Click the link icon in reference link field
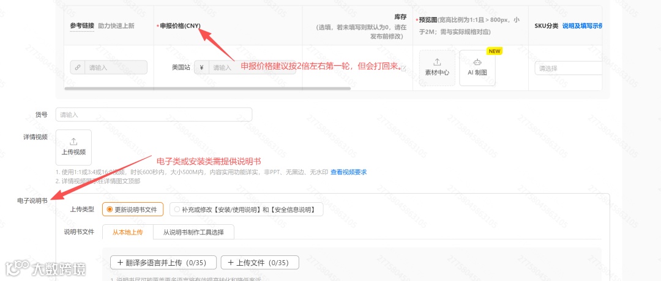Image resolution: width=661 pixels, height=281 pixels. pos(78,67)
